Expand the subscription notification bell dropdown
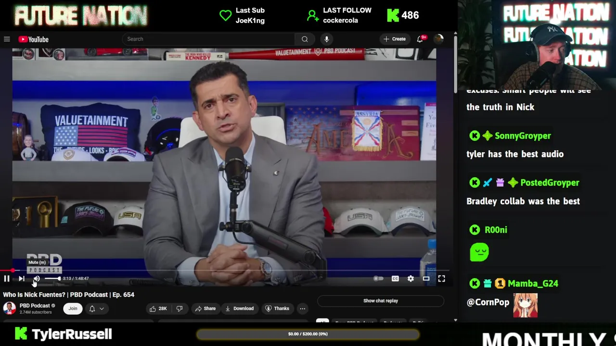The width and height of the screenshot is (616, 346). coord(96,309)
